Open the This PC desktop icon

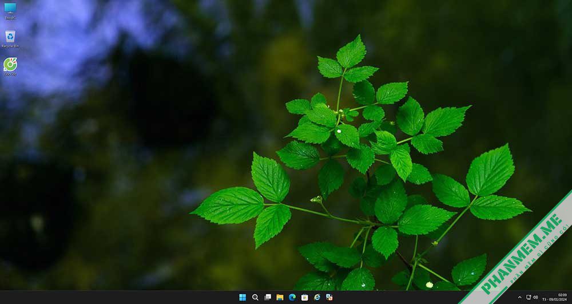coord(10,10)
